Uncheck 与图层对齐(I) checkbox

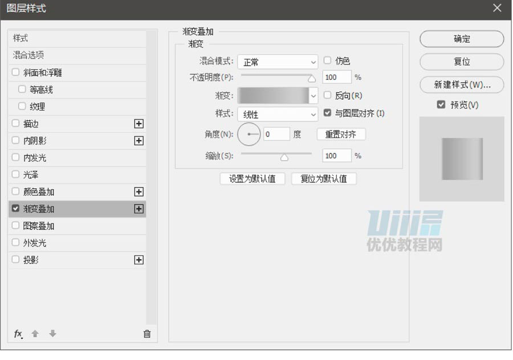pyautogui.click(x=327, y=113)
